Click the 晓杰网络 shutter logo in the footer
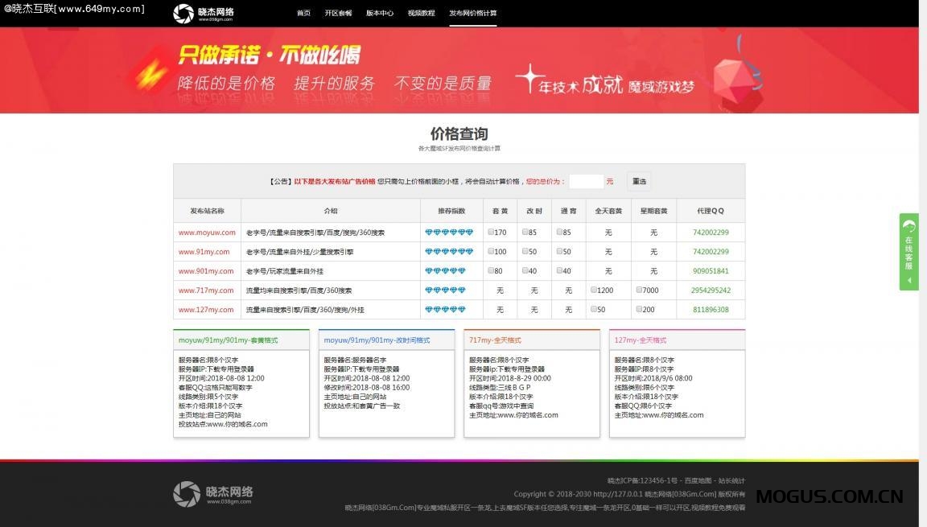This screenshot has height=527, width=927. point(186,493)
